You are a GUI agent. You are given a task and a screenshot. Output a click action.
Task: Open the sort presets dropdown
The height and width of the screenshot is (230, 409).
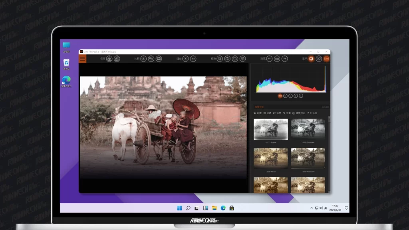coord(277,113)
